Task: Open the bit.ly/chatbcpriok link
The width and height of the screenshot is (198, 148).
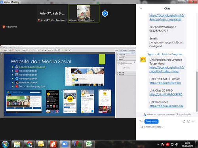Action: tap(165, 83)
